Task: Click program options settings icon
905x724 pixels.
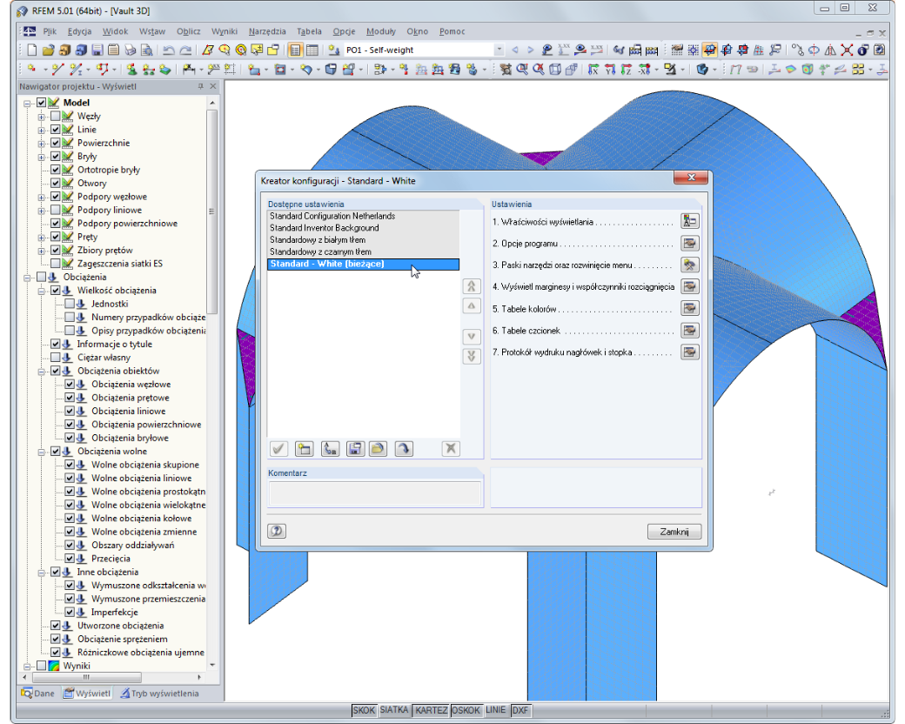Action: [690, 243]
